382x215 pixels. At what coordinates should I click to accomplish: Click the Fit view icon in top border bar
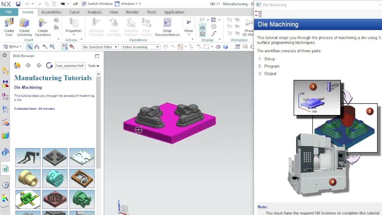tap(238, 47)
